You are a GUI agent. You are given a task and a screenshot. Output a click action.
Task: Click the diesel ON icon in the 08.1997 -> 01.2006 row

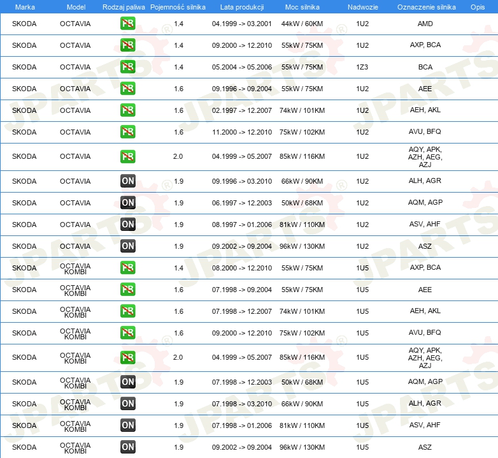point(127,225)
